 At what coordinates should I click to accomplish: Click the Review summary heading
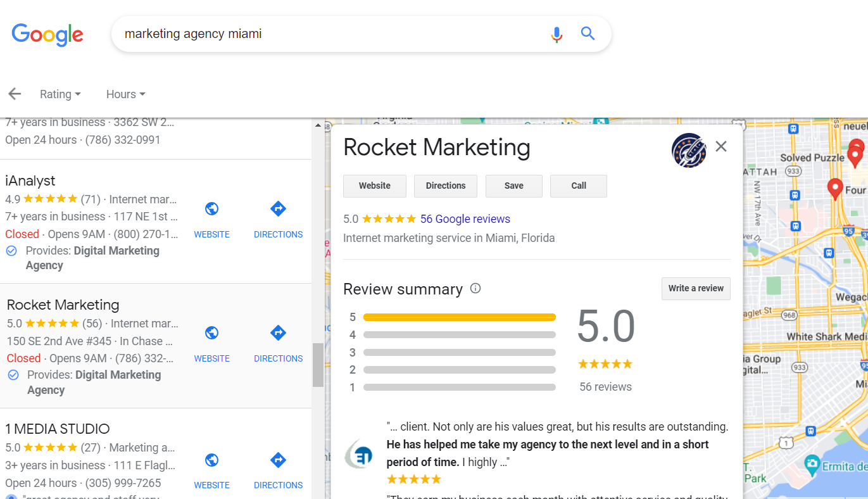[403, 289]
